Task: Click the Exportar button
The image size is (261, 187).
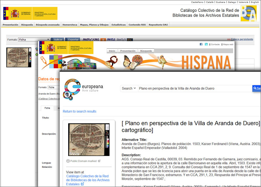Action: 73,39
